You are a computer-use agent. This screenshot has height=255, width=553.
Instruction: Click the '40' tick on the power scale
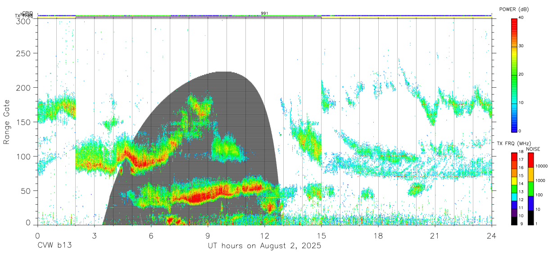point(521,18)
